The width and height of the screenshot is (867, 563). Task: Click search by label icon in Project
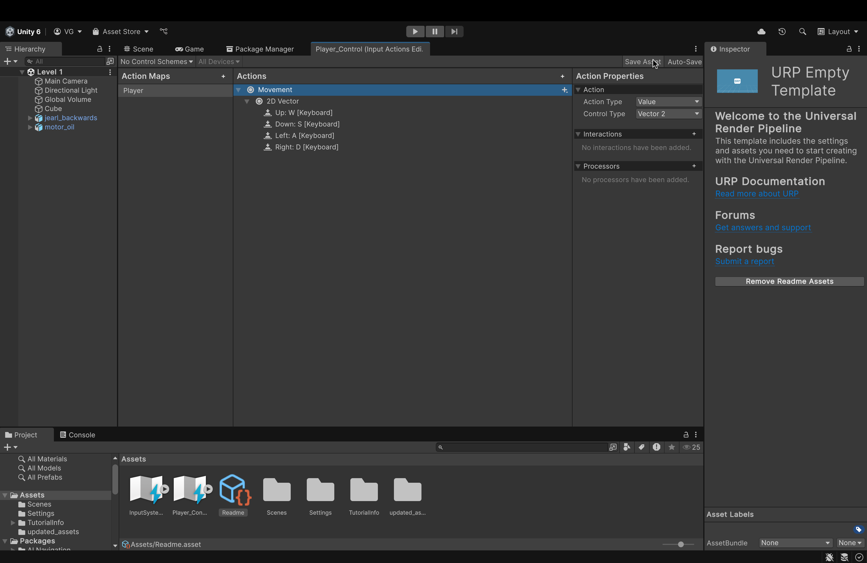pyautogui.click(x=642, y=447)
